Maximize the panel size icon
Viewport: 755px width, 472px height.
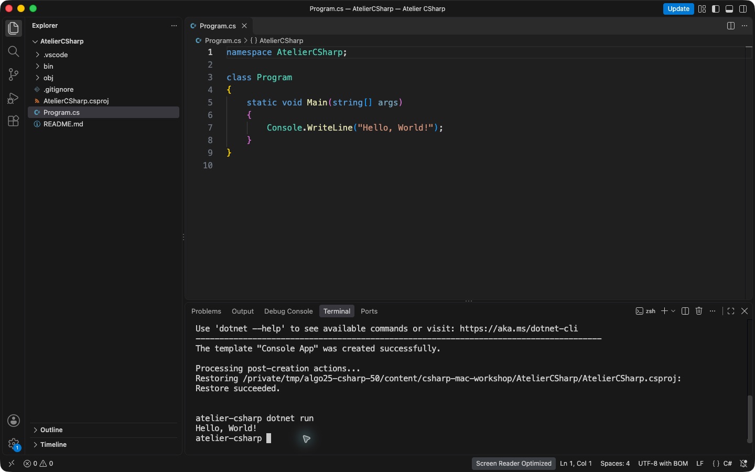click(731, 311)
